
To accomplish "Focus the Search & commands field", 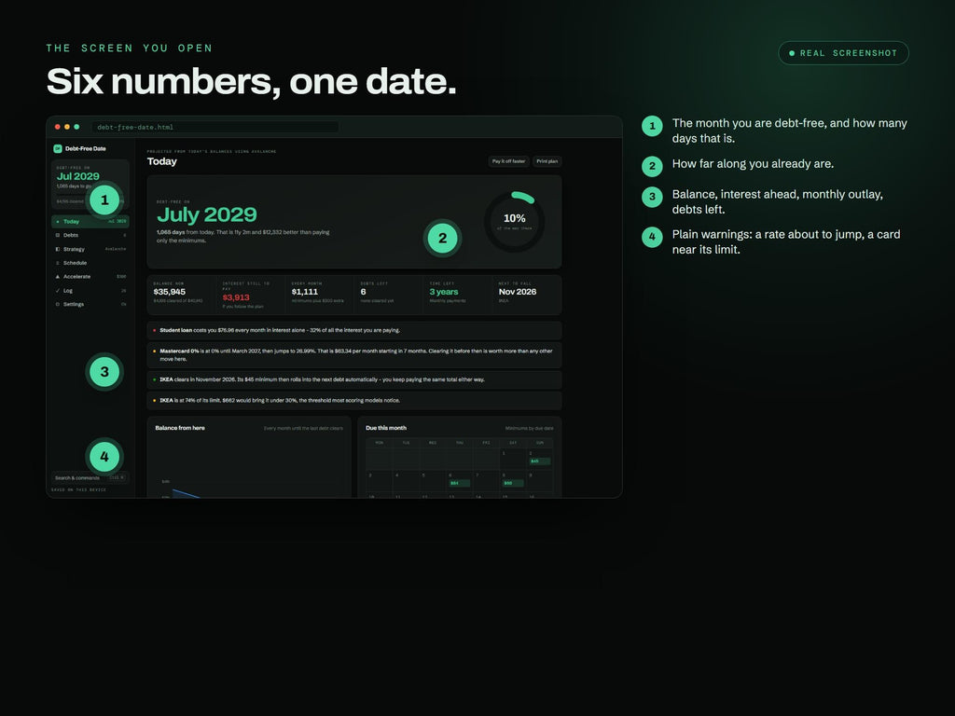I will [90, 478].
